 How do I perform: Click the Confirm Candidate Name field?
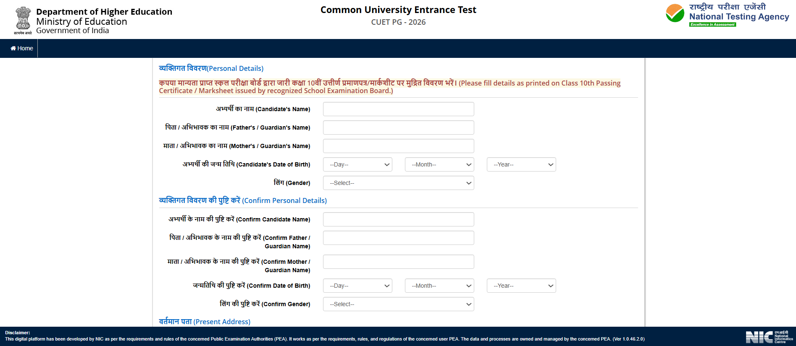[x=398, y=219]
